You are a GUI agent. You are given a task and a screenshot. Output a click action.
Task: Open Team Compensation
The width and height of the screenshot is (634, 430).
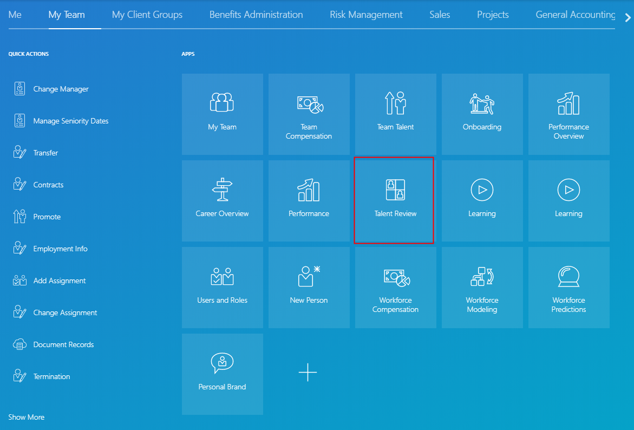coord(309,114)
